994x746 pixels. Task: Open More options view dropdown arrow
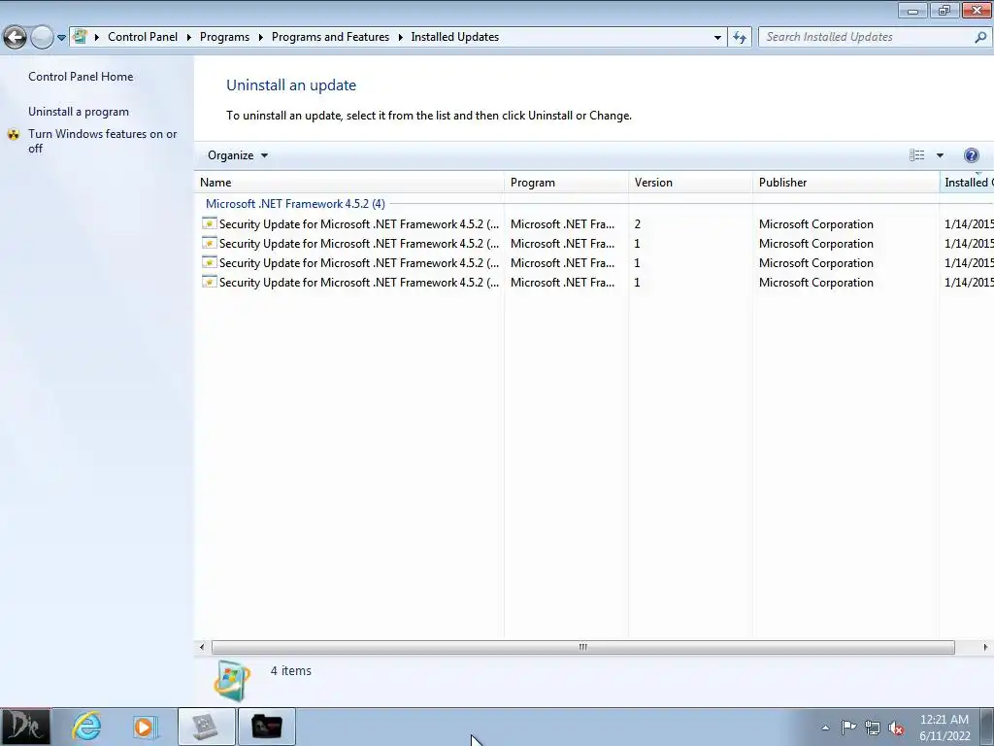pos(940,155)
